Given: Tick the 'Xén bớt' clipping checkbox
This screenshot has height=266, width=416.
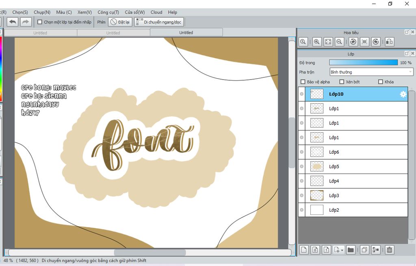Looking at the screenshot, I should [342, 82].
